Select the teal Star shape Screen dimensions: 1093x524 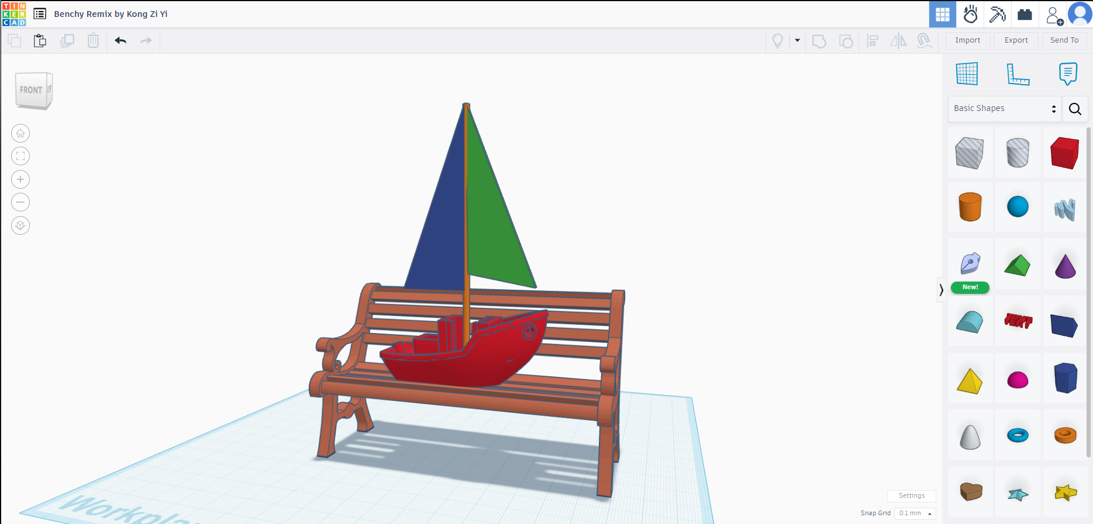pyautogui.click(x=1018, y=494)
